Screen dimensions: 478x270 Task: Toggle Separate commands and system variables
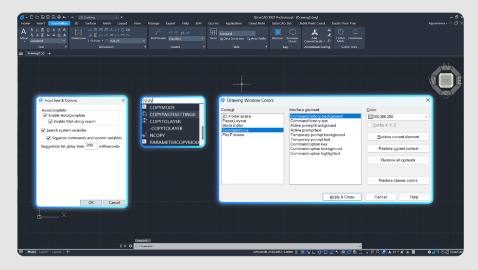pyautogui.click(x=48, y=138)
